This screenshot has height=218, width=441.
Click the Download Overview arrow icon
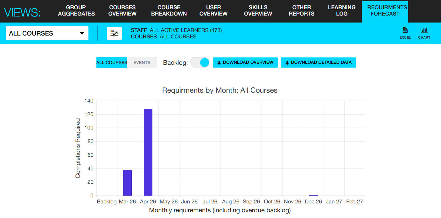click(219, 63)
